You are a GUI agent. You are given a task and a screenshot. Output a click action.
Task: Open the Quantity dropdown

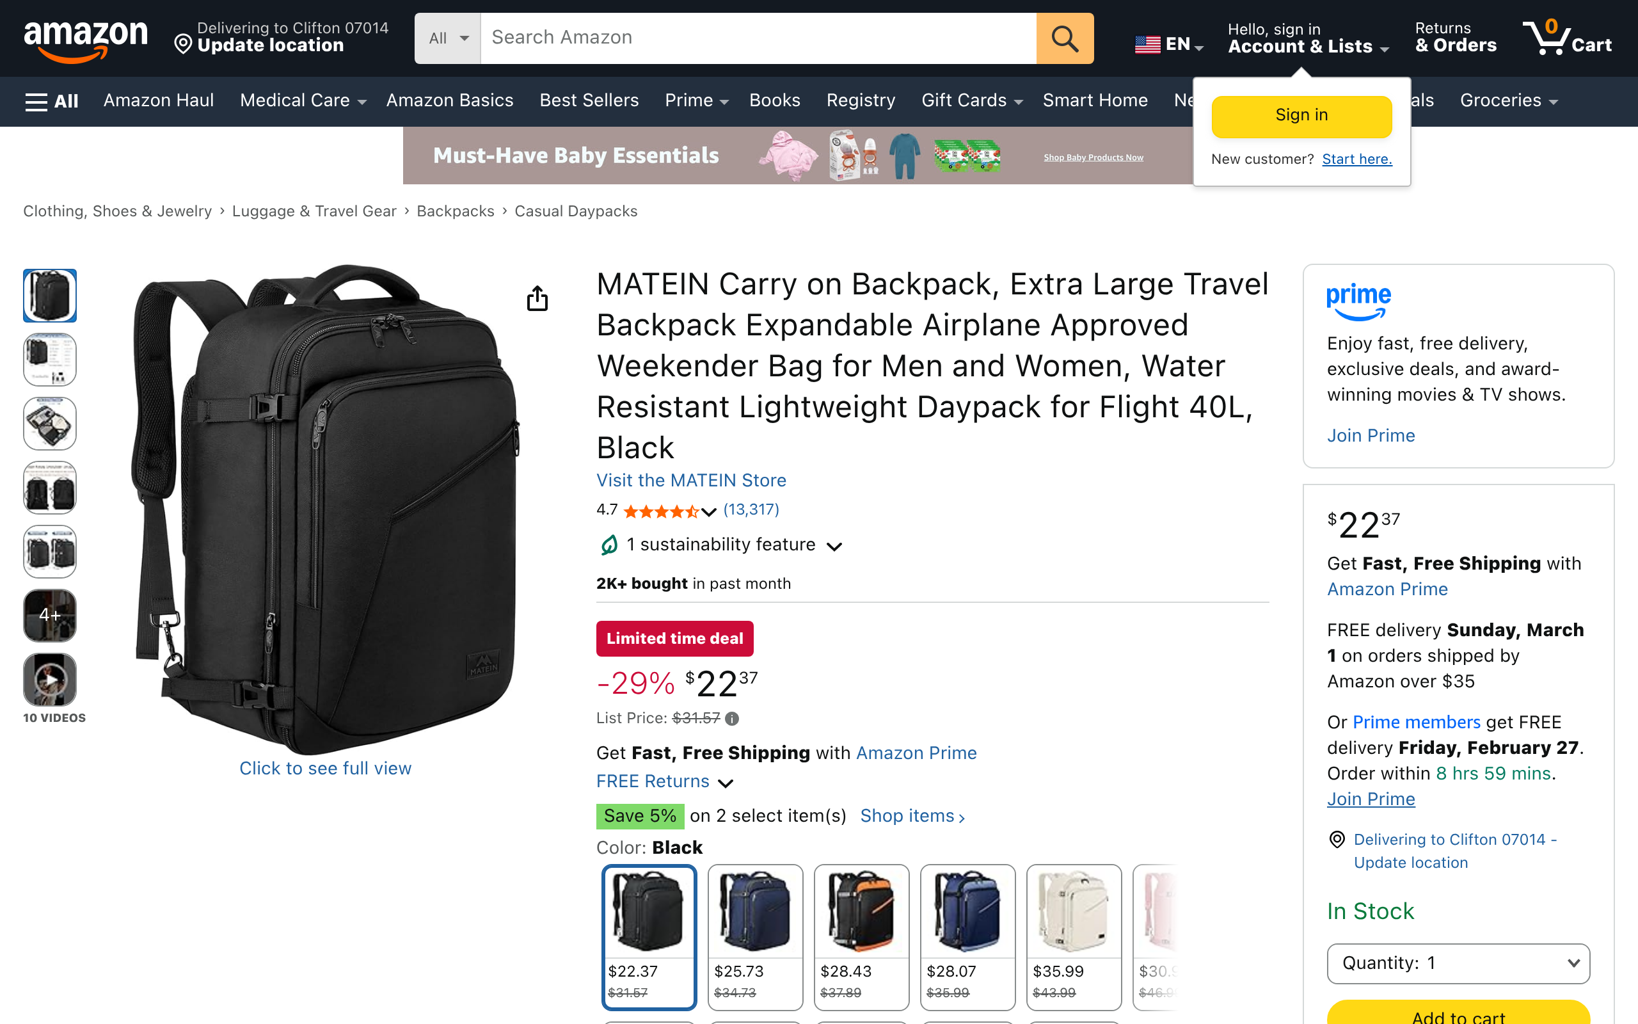(1458, 963)
